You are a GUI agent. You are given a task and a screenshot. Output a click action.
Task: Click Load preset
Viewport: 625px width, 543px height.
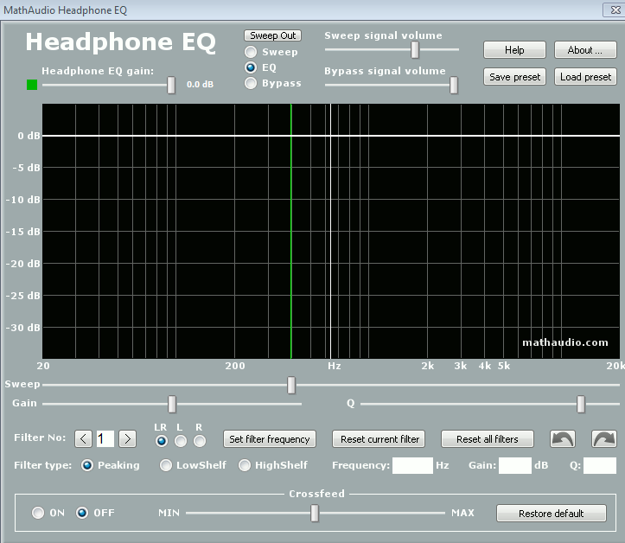(x=585, y=77)
